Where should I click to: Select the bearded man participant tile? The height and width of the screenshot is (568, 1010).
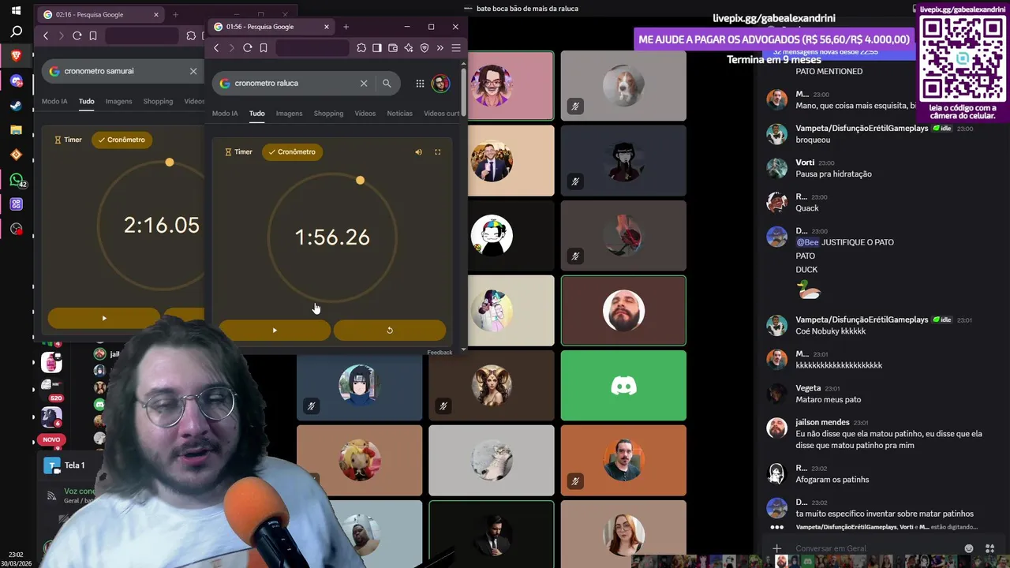[623, 311]
